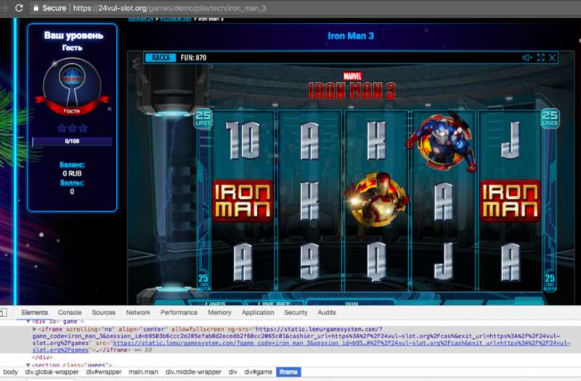
Task: Open the Memory tab in DevTools
Action: click(219, 313)
